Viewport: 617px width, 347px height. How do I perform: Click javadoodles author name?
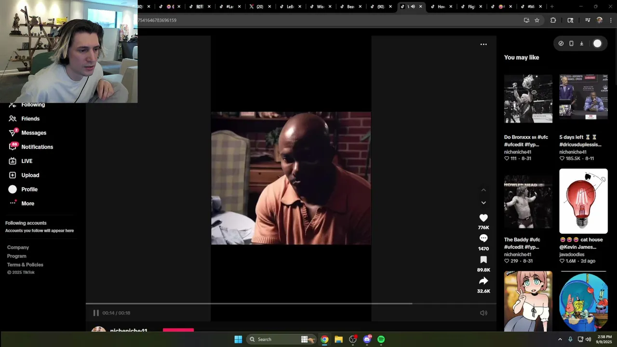coord(572,254)
